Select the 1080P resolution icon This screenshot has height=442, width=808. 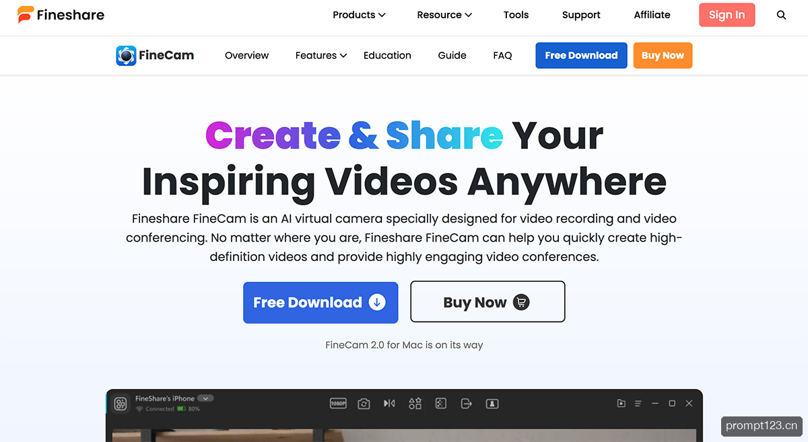338,404
